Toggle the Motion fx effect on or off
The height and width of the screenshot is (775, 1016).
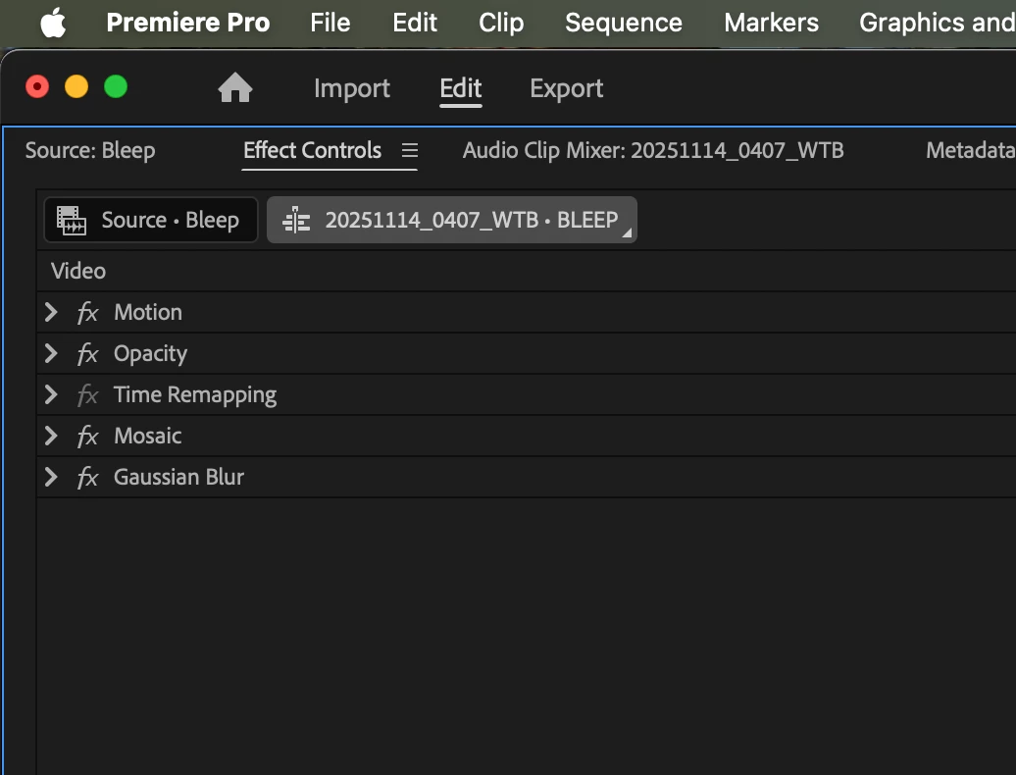[x=87, y=312]
